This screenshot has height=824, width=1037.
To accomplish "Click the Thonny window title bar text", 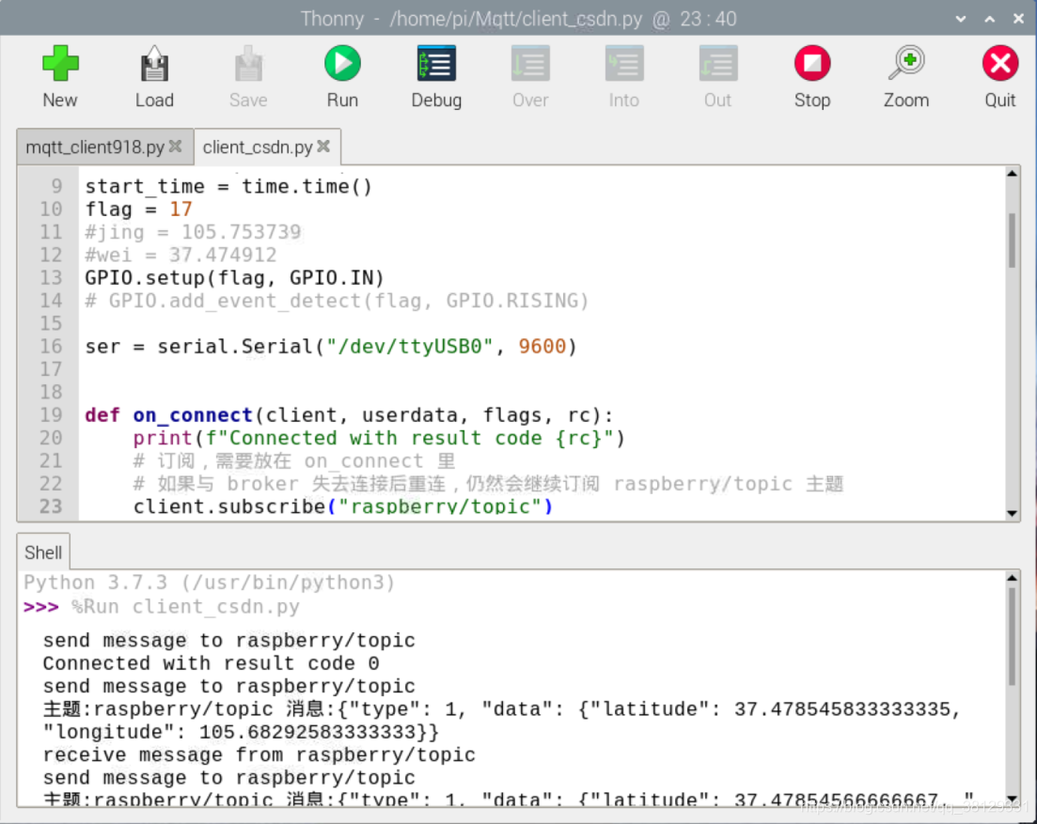I will tap(518, 19).
